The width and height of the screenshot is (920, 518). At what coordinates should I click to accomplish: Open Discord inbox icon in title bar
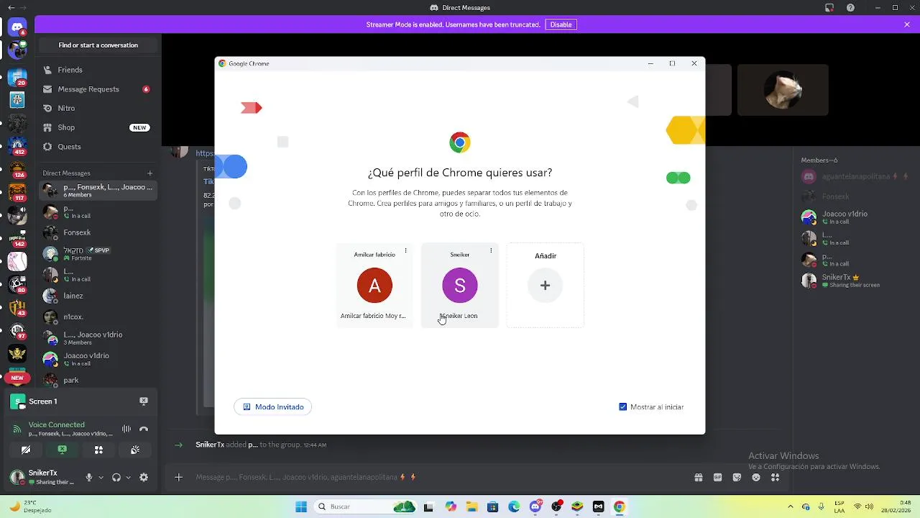pyautogui.click(x=829, y=8)
